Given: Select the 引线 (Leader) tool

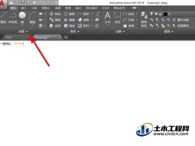Looking at the screenshot, I should [129, 20].
